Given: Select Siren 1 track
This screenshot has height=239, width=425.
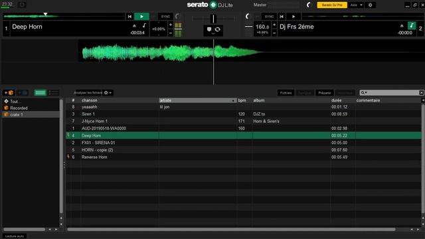Looking at the screenshot, I should [244, 114].
